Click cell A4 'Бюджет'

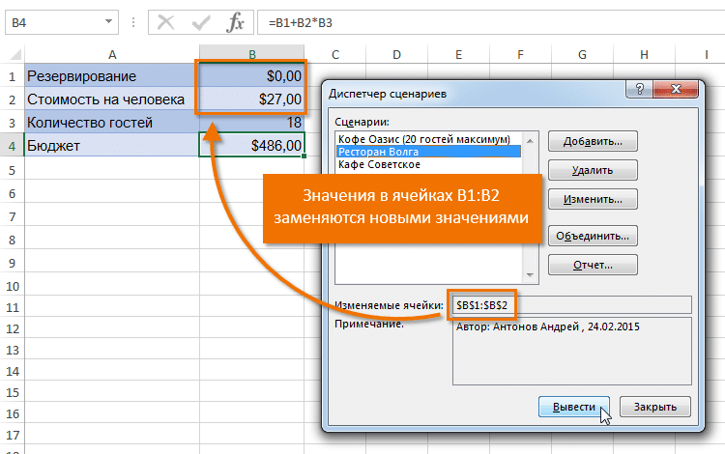point(112,146)
